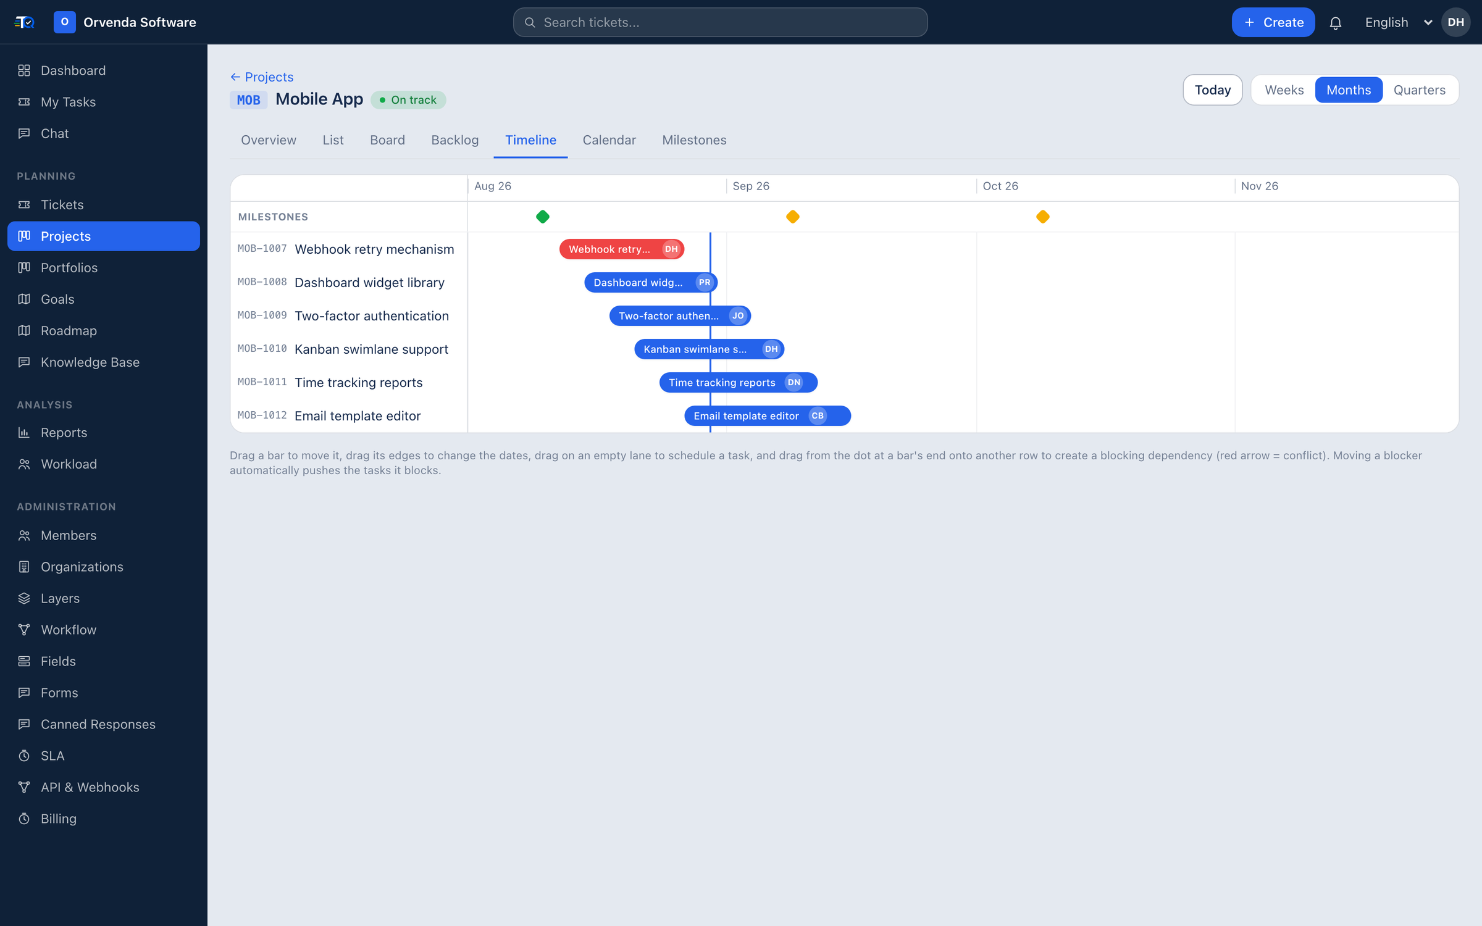Open the English language dropdown
The image size is (1482, 926).
(x=1398, y=23)
